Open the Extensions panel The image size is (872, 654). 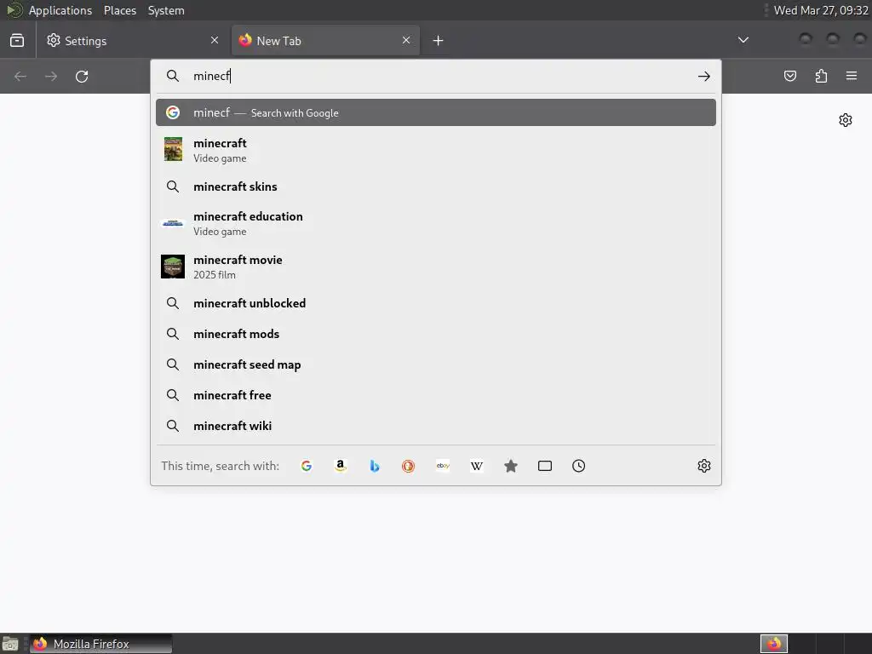pyautogui.click(x=821, y=76)
